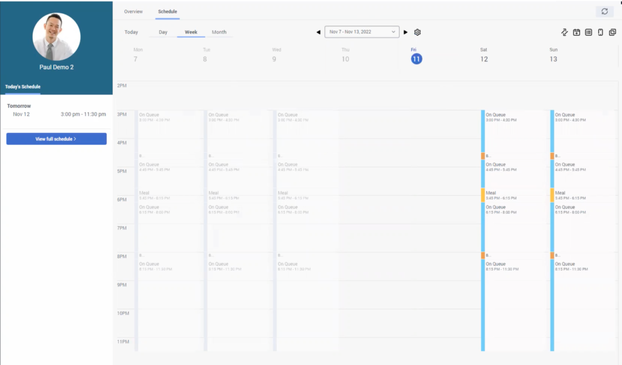
Task: Select the Week view tab
Action: click(x=191, y=32)
